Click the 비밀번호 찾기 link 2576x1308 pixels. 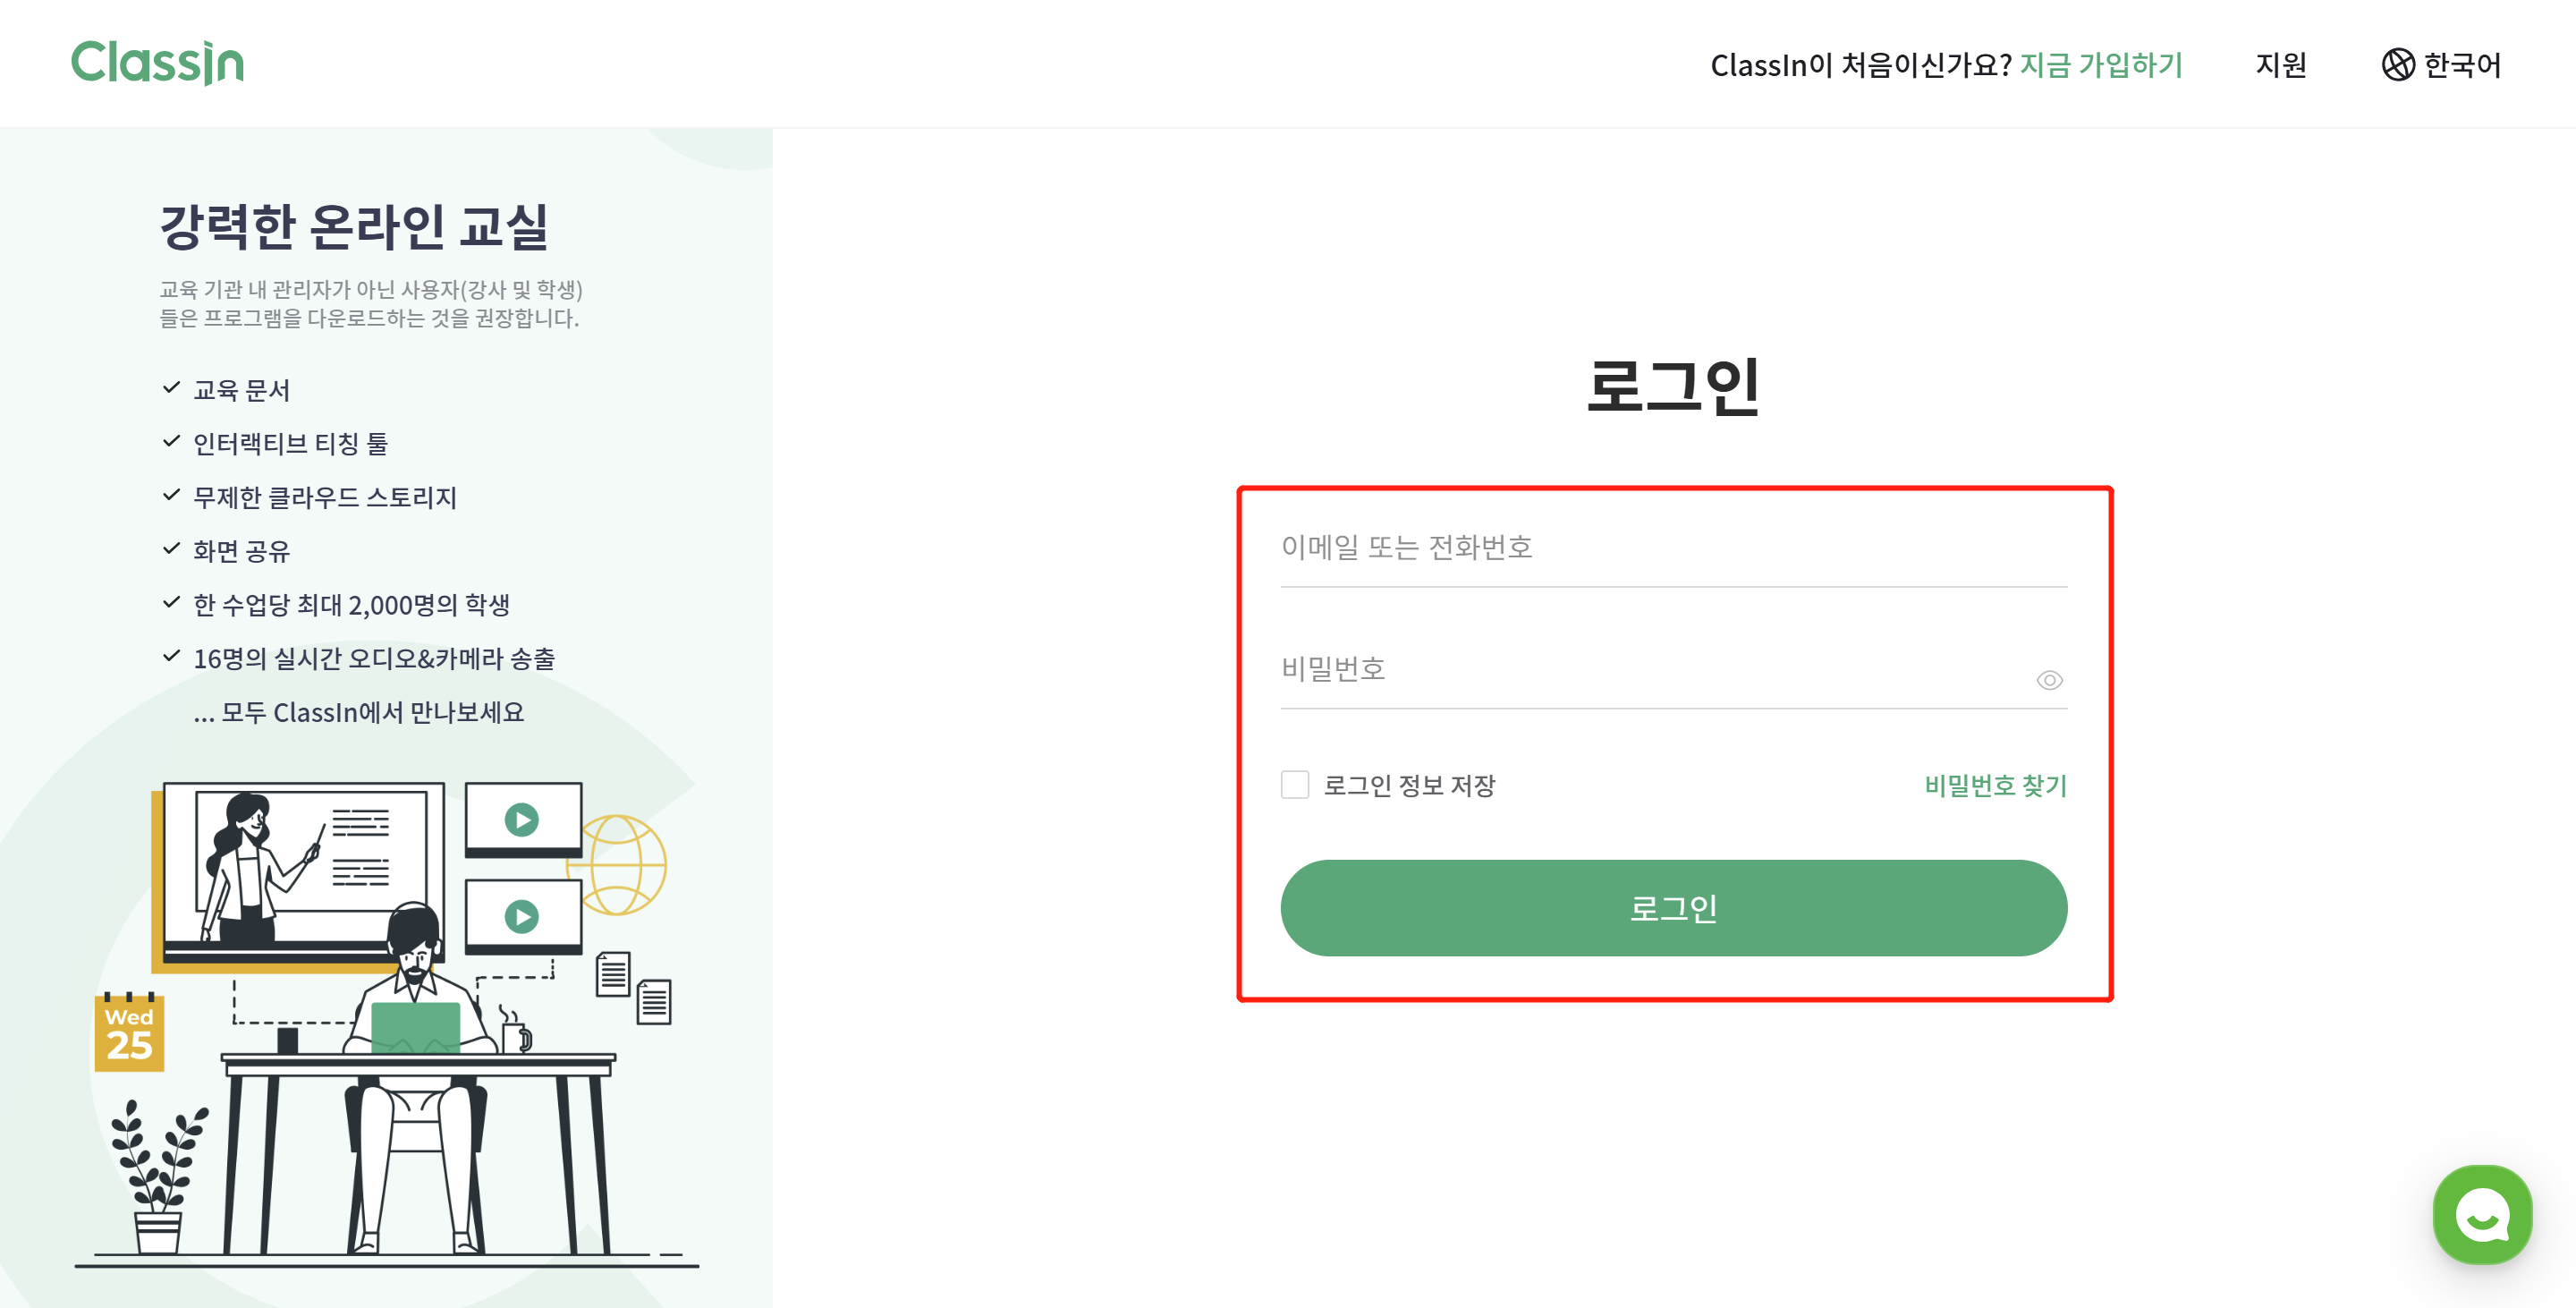tap(1995, 785)
